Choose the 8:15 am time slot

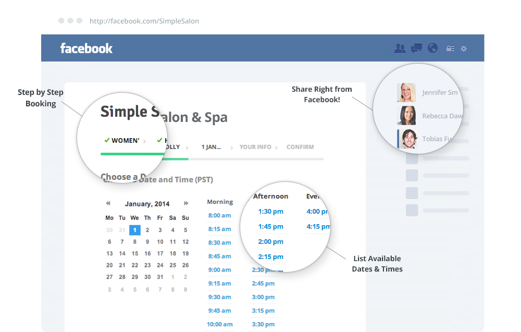(220, 229)
